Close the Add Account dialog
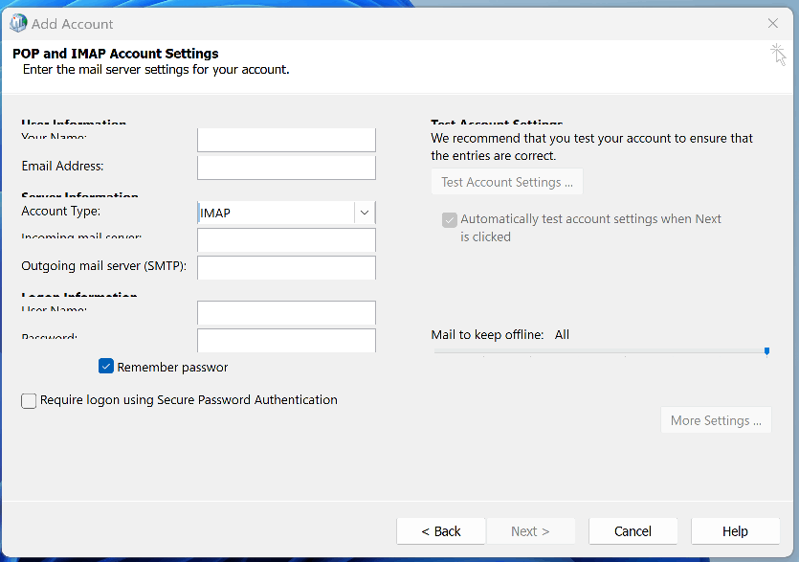The image size is (799, 562). tap(773, 23)
